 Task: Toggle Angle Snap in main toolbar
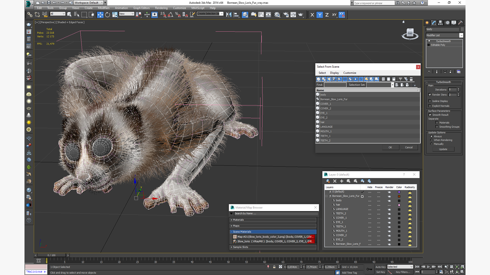tap(170, 15)
